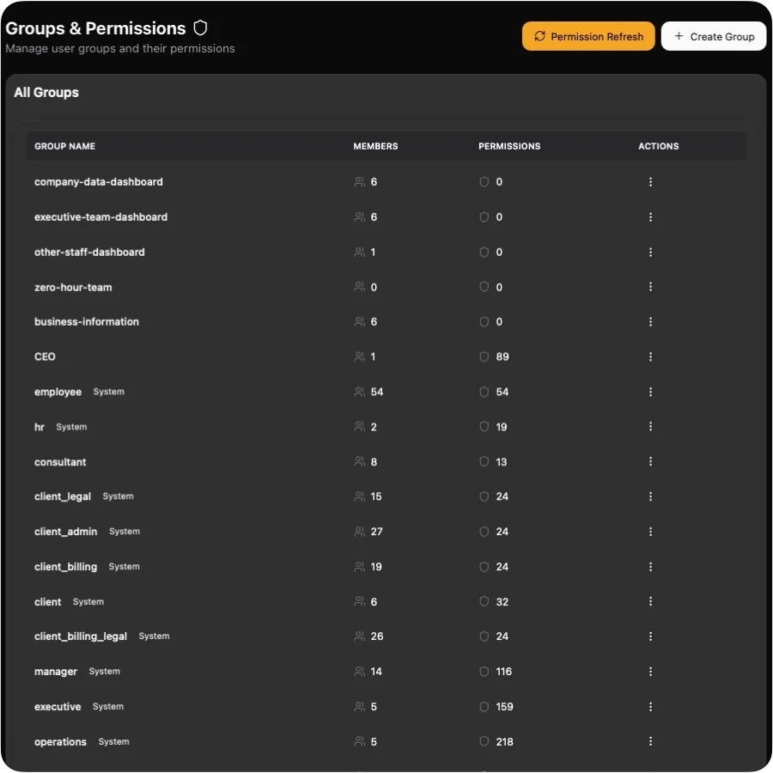Open actions menu for company-data-dashboard group
773x773 pixels.
(x=650, y=182)
